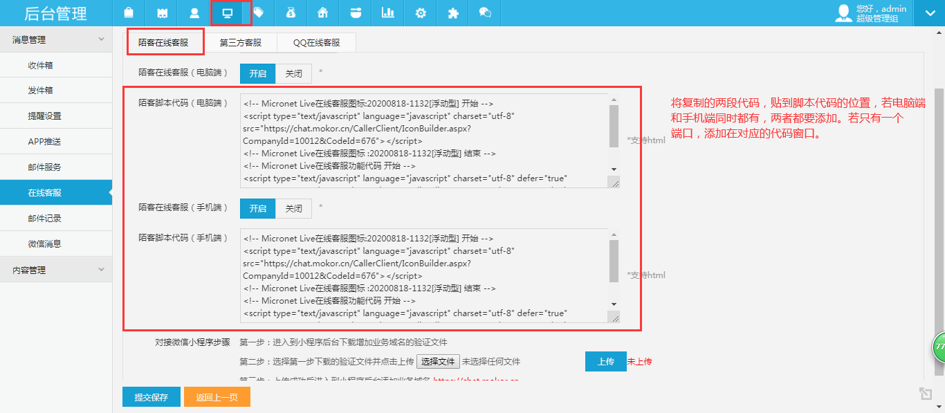Screen dimensions: 945x413
Task: Click the 未选择任何文件 text
Action: 490,361
